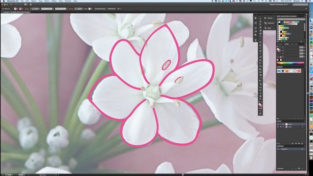Select Artboard 1 row in Artboards panel
The height and width of the screenshot is (176, 313).
point(291,149)
